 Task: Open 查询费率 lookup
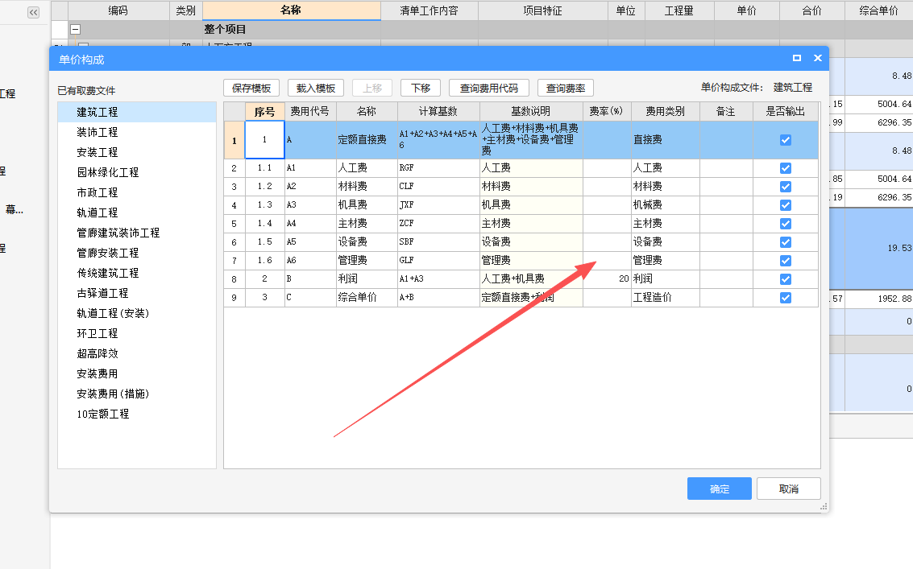point(566,88)
